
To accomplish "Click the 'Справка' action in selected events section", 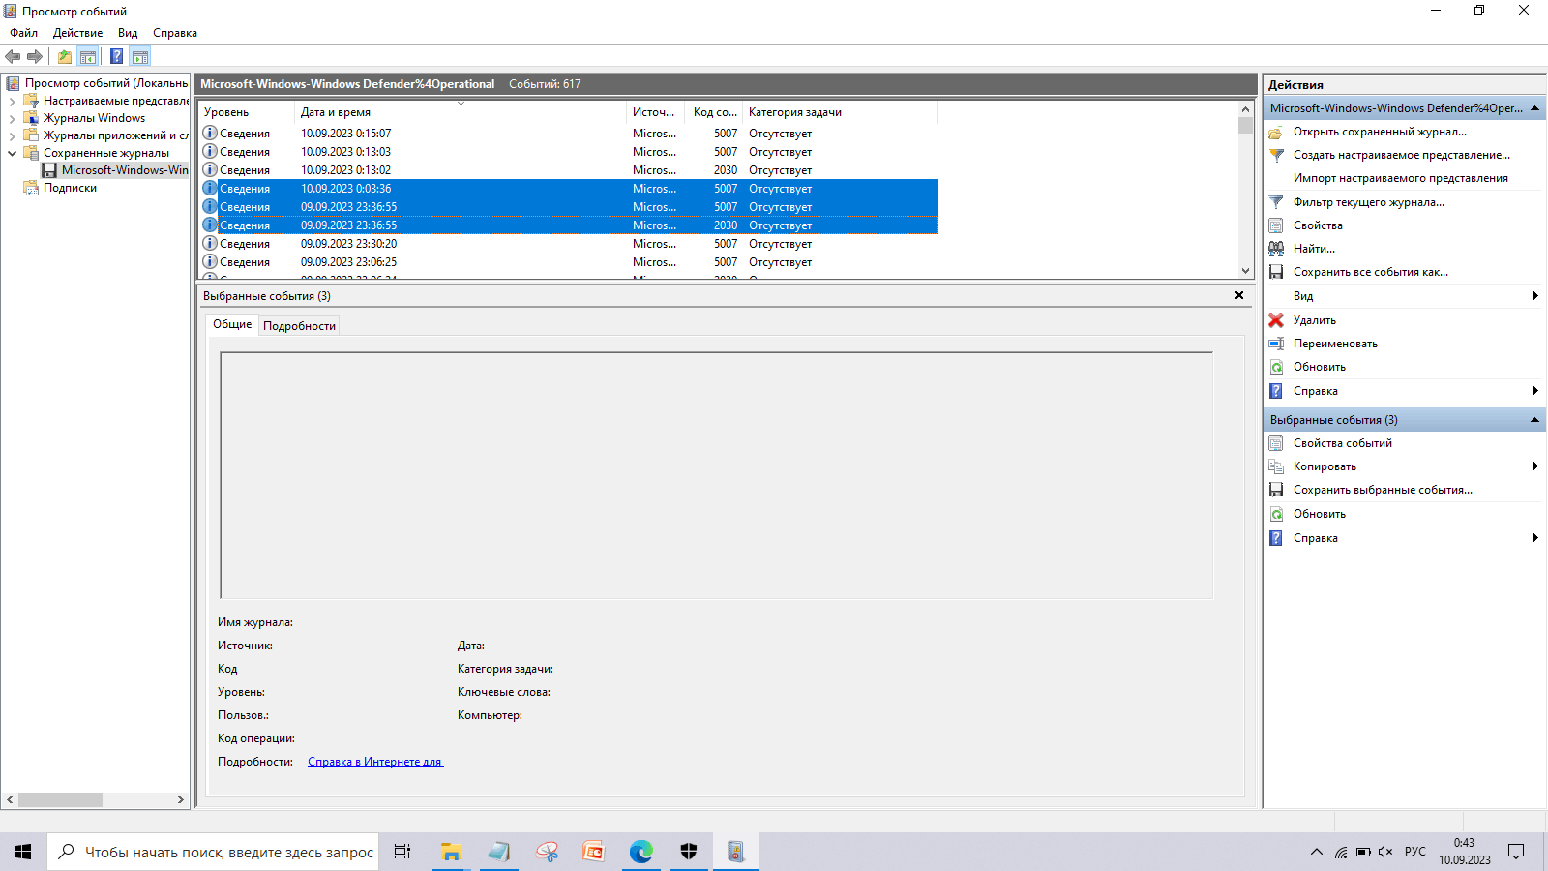I will click(x=1316, y=538).
